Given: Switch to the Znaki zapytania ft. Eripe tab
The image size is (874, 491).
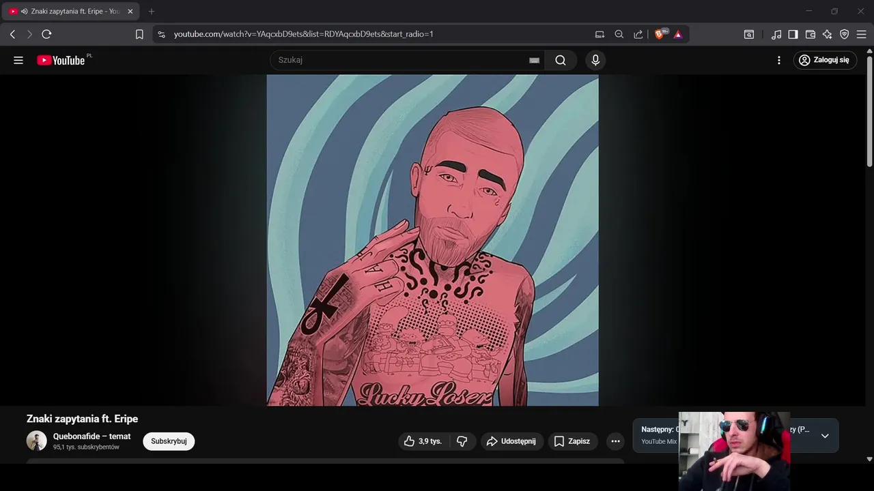Looking at the screenshot, I should tap(70, 12).
